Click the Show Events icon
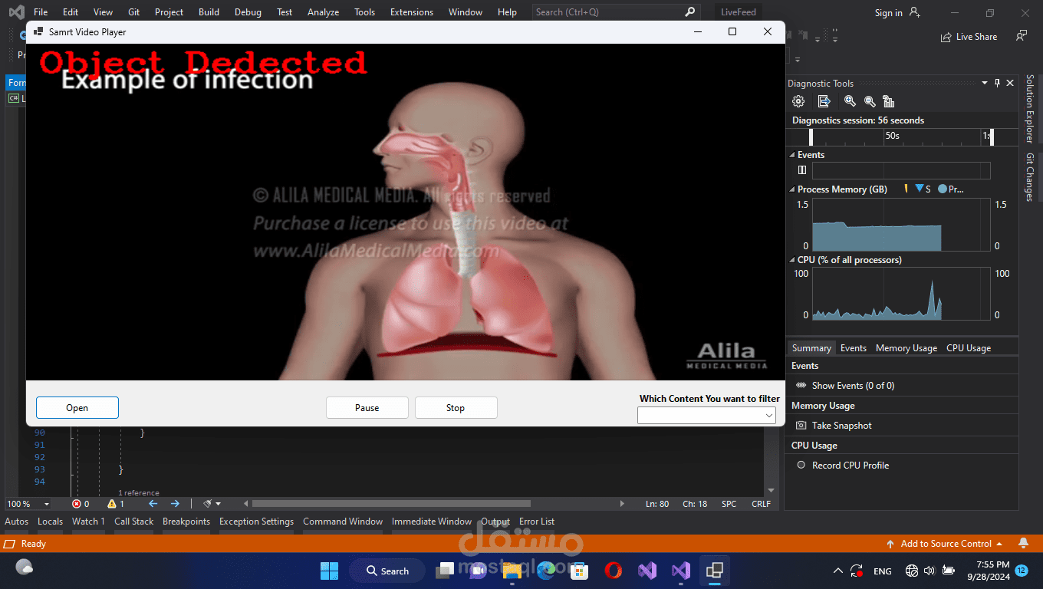The width and height of the screenshot is (1043, 589). (801, 385)
